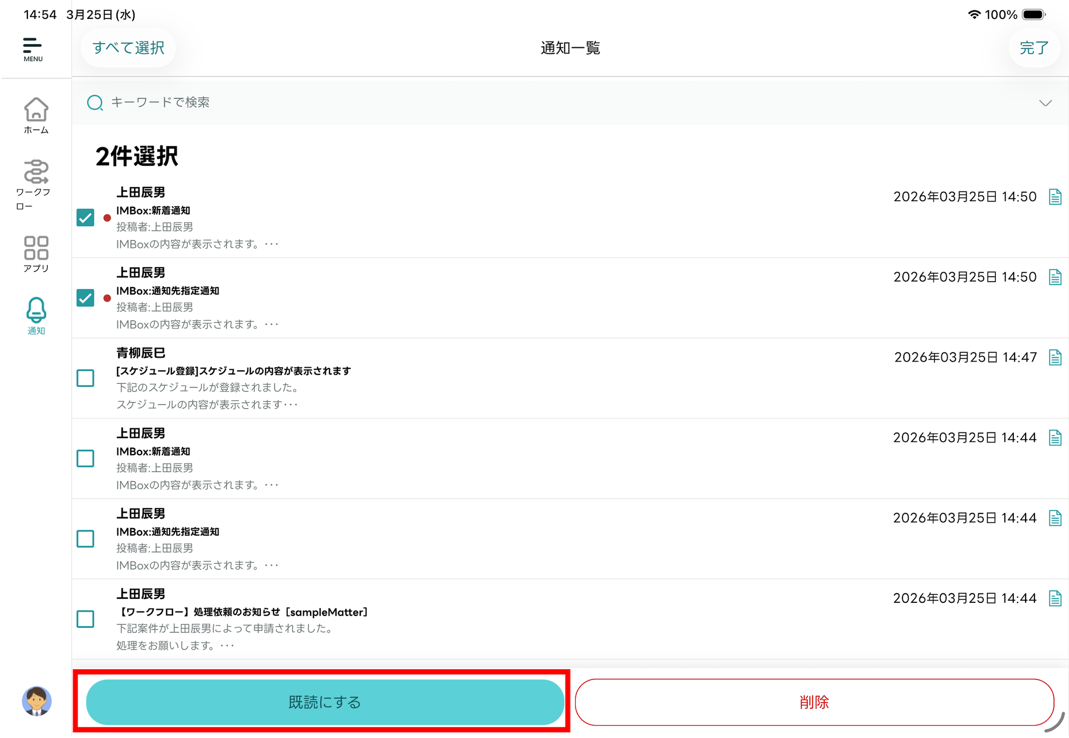Check 青柳辰巳 schedule notification checkbox
Image resolution: width=1069 pixels, height=738 pixels.
[x=86, y=378]
